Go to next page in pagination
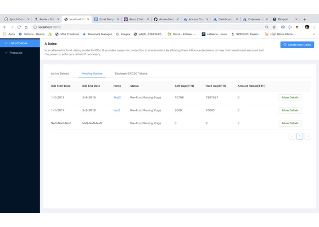The width and height of the screenshot is (319, 227). [308, 136]
